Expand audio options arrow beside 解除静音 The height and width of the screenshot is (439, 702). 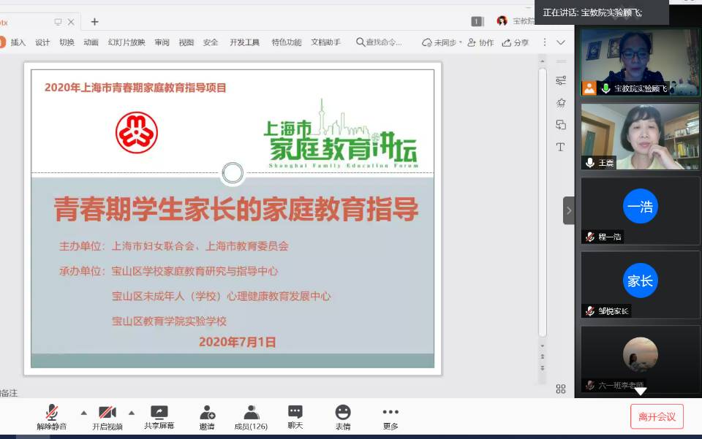(x=83, y=412)
